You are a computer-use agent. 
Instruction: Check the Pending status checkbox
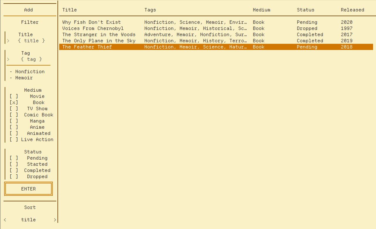point(14,158)
